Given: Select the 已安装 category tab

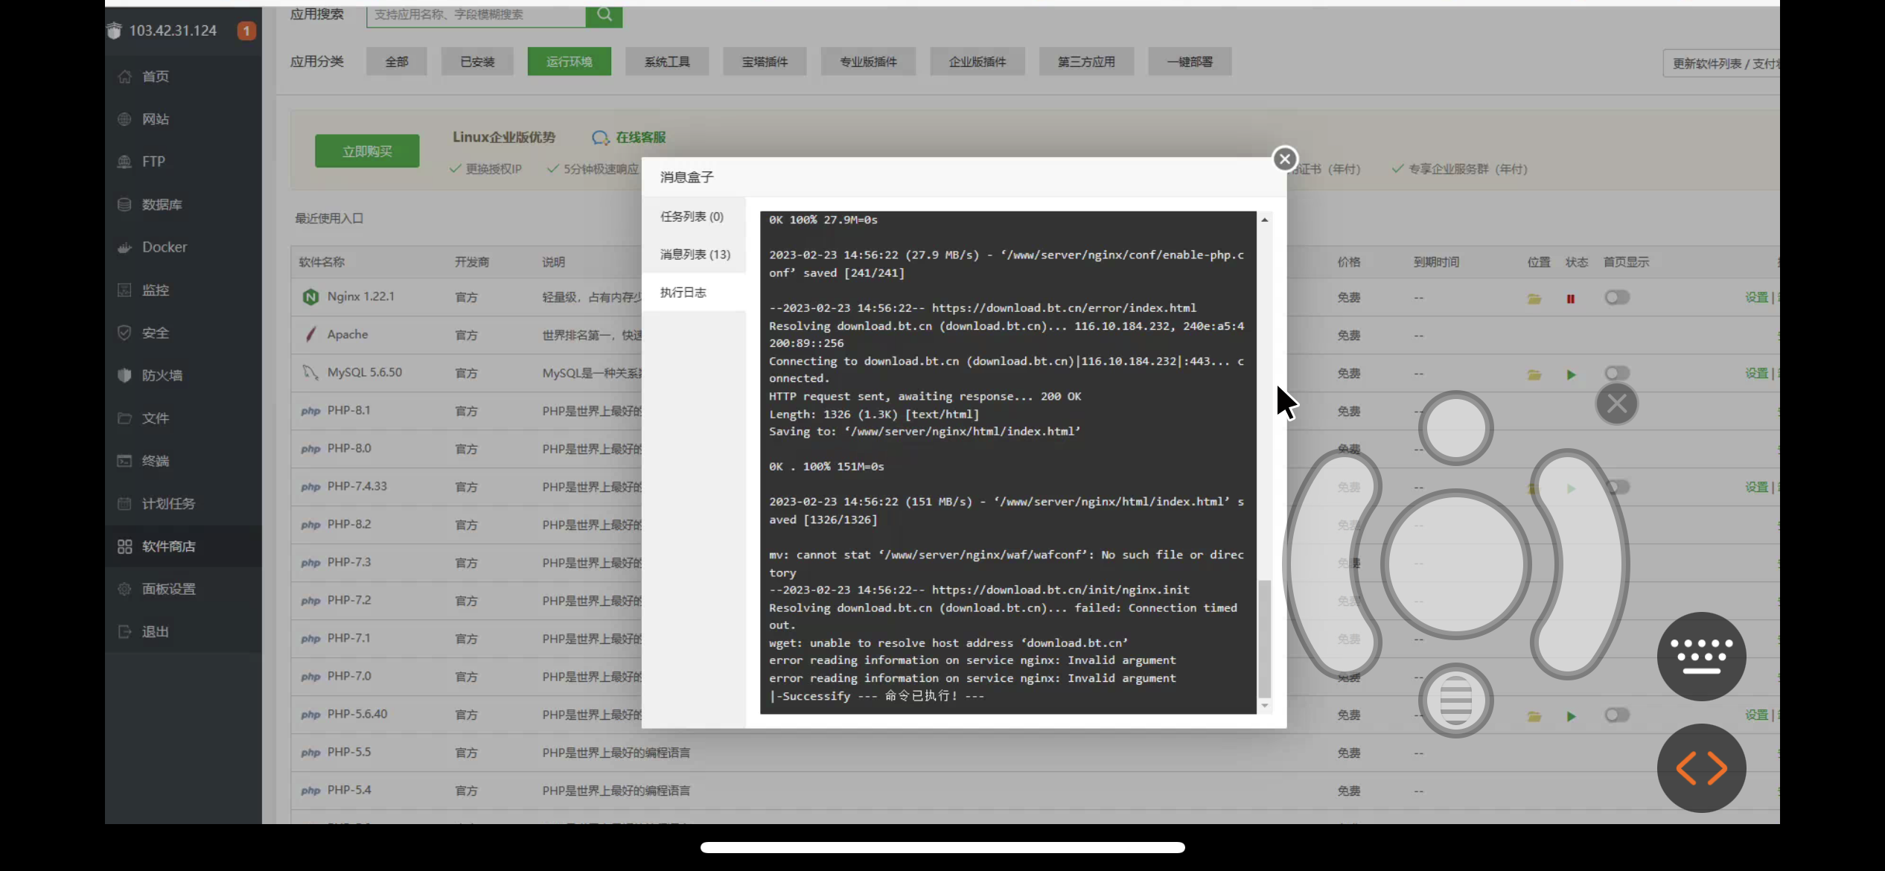Looking at the screenshot, I should pos(477,62).
